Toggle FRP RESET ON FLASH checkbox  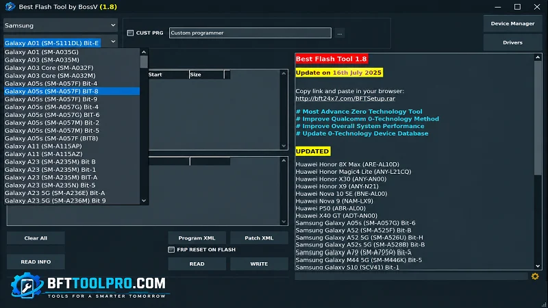click(171, 249)
